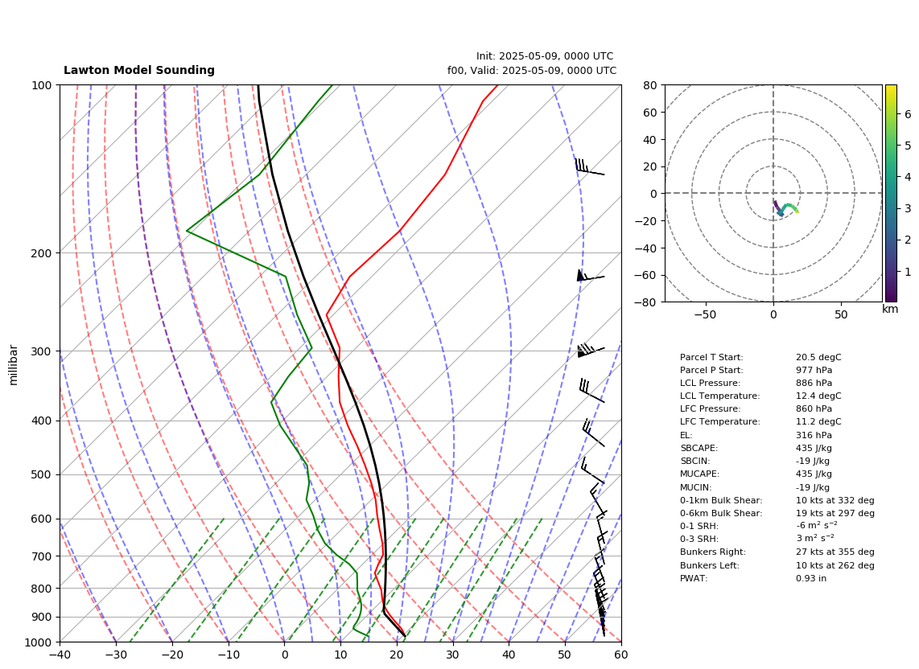This screenshot has height=669, width=919.
Task: Click the -19 J/kg value beside SBCIN
Action: pos(813,461)
